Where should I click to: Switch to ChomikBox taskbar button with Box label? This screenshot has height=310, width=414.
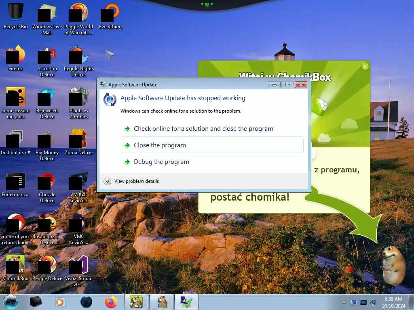tap(136, 302)
